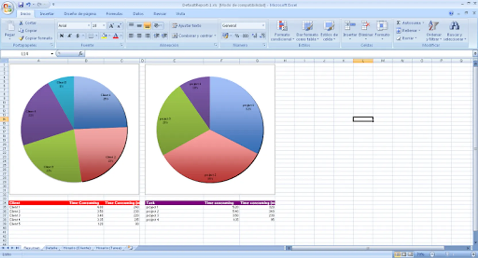Decrease decimal places
Viewport: 478px width, 258px height.
pyautogui.click(x=263, y=36)
